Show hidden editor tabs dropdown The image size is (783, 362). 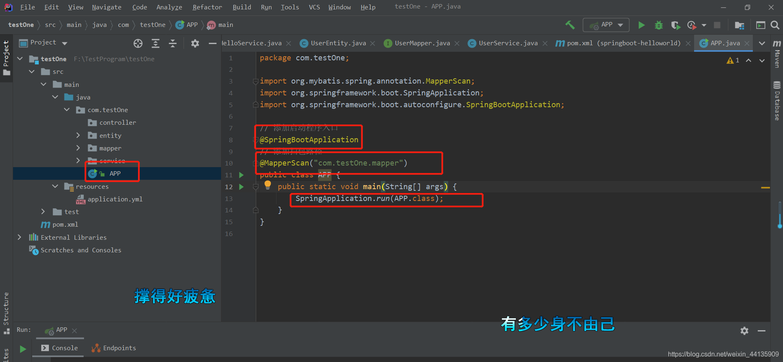[762, 43]
